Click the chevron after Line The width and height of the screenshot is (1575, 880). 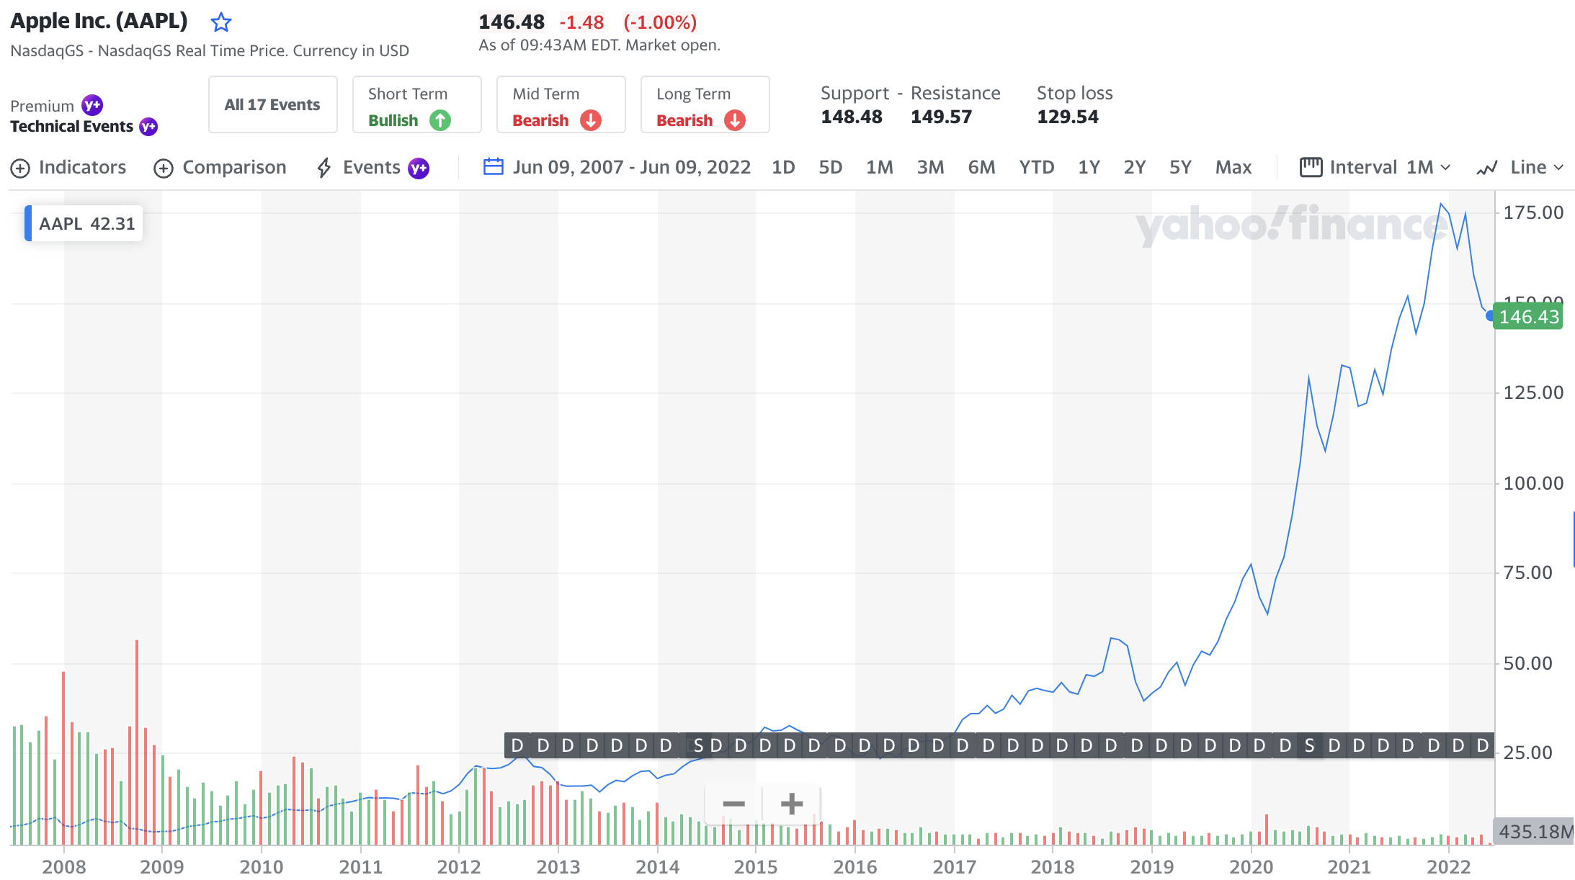point(1558,168)
